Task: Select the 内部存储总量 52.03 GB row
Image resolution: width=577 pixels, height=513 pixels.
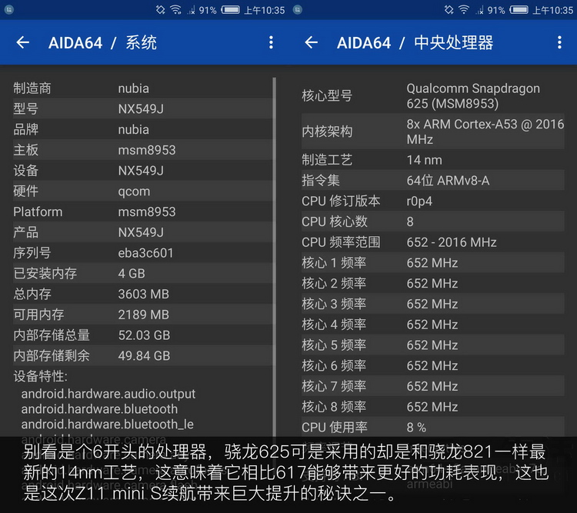Action: pos(143,335)
